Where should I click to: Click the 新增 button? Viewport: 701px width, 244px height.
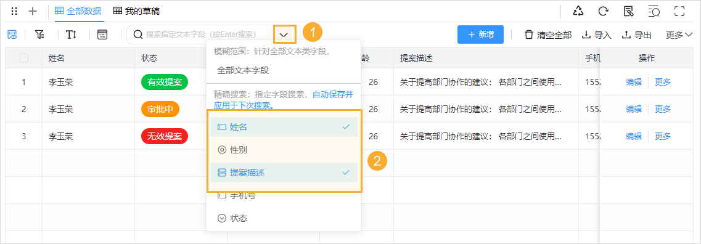[x=481, y=35]
